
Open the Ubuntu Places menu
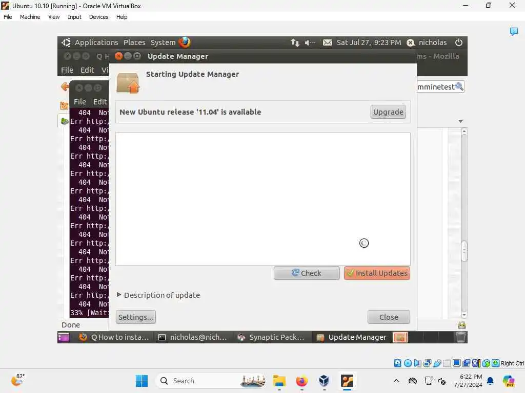click(134, 42)
